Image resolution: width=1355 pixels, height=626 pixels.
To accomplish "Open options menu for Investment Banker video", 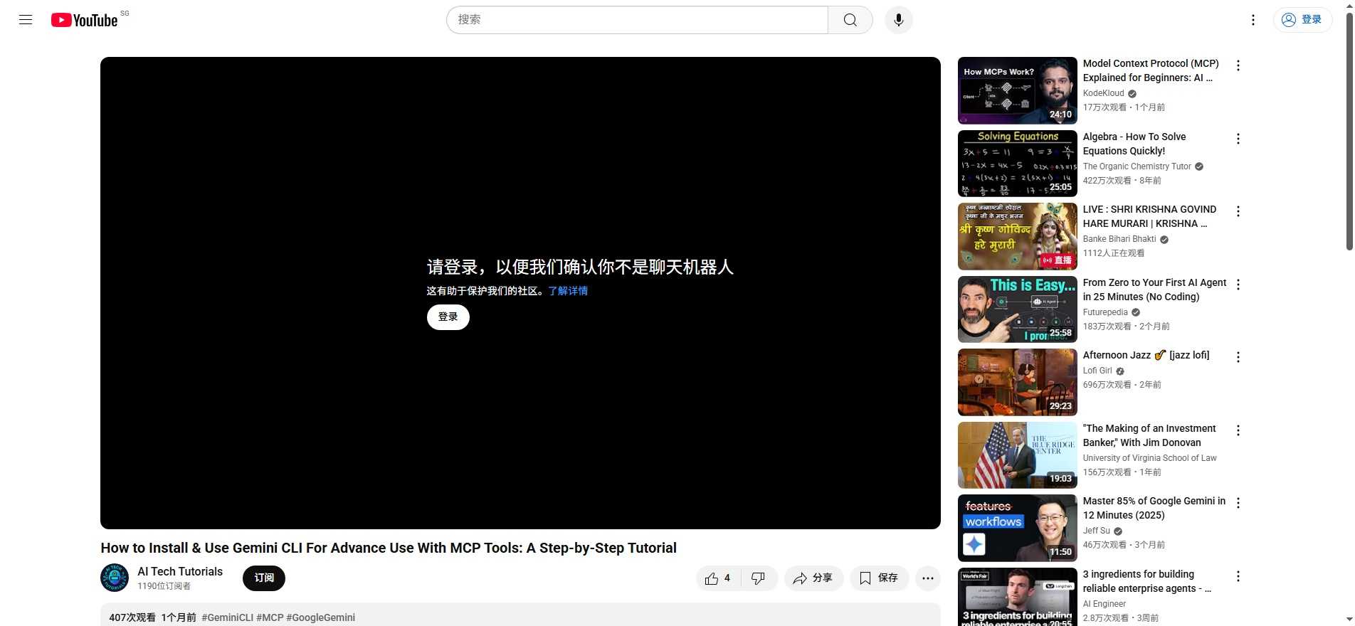I will pos(1238,430).
